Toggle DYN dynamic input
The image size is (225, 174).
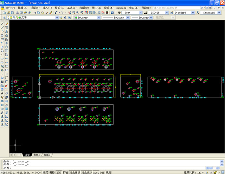point(102,173)
